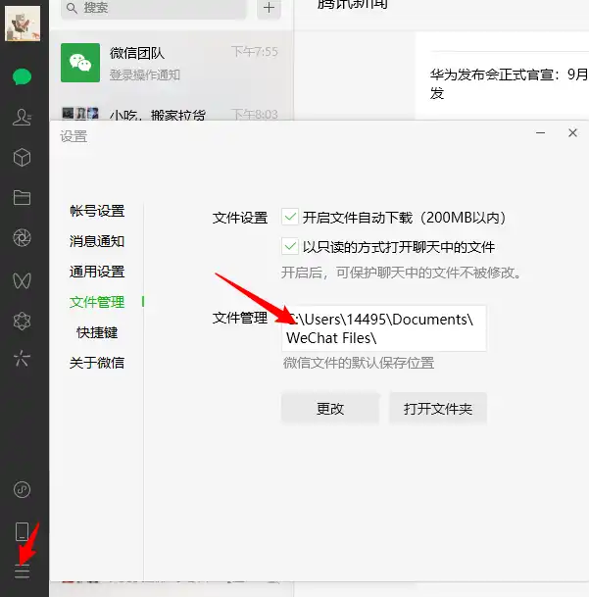Image resolution: width=589 pixels, height=597 pixels.
Task: Click the WeChat Files path field
Action: coord(384,328)
